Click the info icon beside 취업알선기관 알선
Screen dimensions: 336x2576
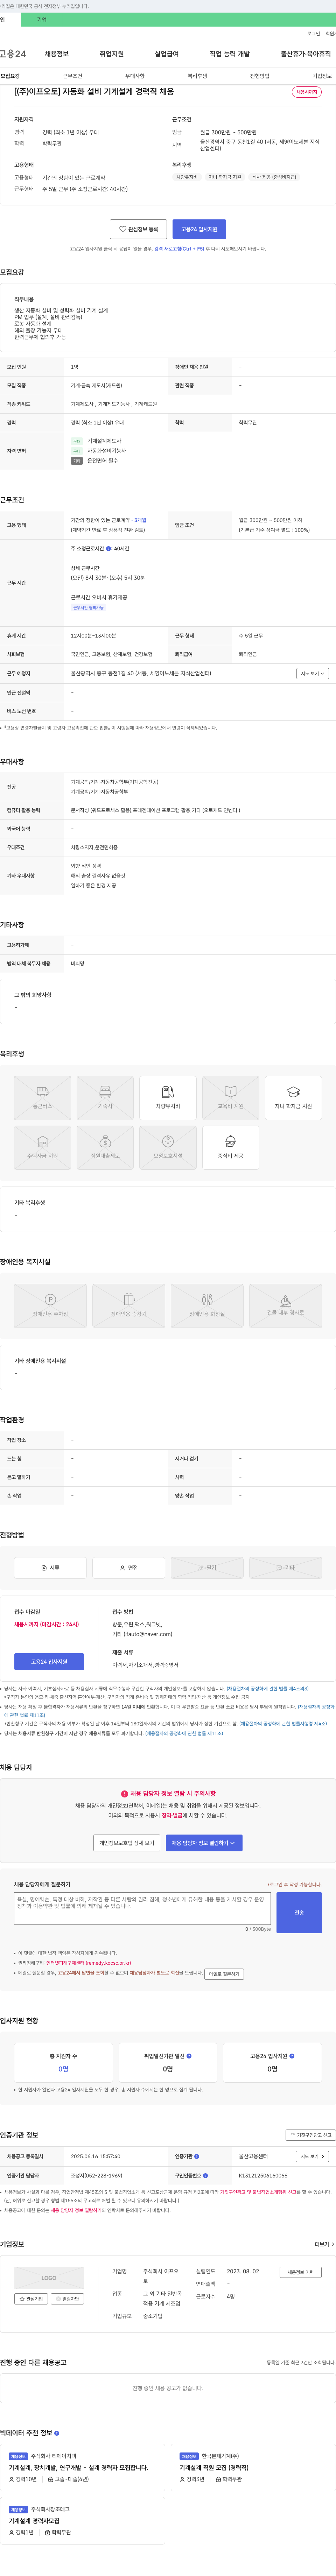189,2056
